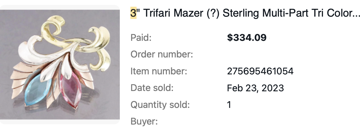The height and width of the screenshot is (133, 360).
Task: Click the "Item number:" label
Action: pos(159,71)
